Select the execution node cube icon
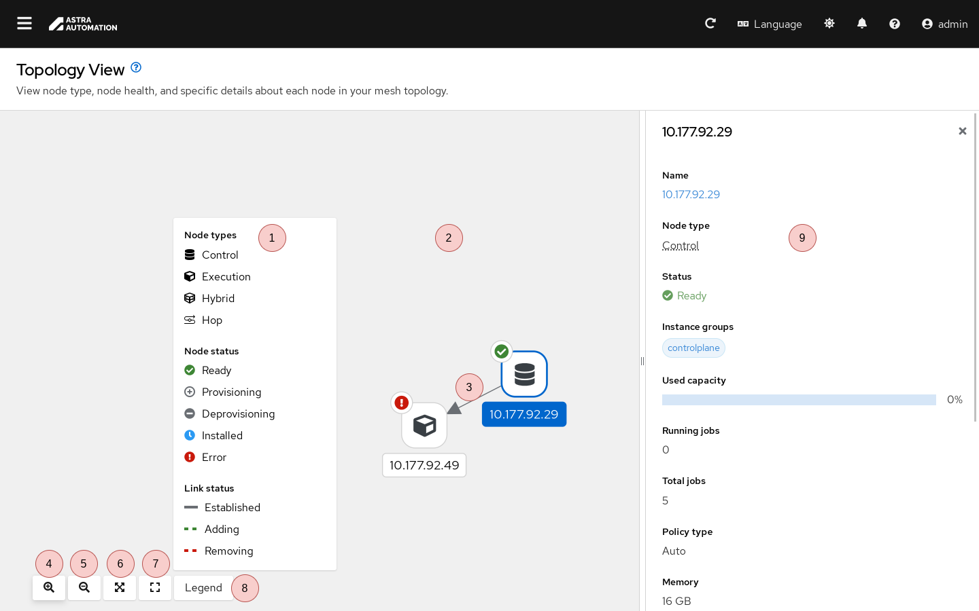The width and height of the screenshot is (979, 611). [424, 426]
